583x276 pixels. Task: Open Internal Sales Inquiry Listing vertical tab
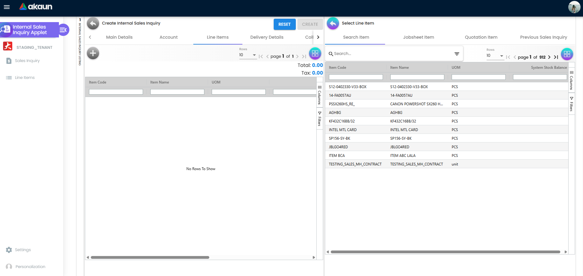[x=80, y=42]
